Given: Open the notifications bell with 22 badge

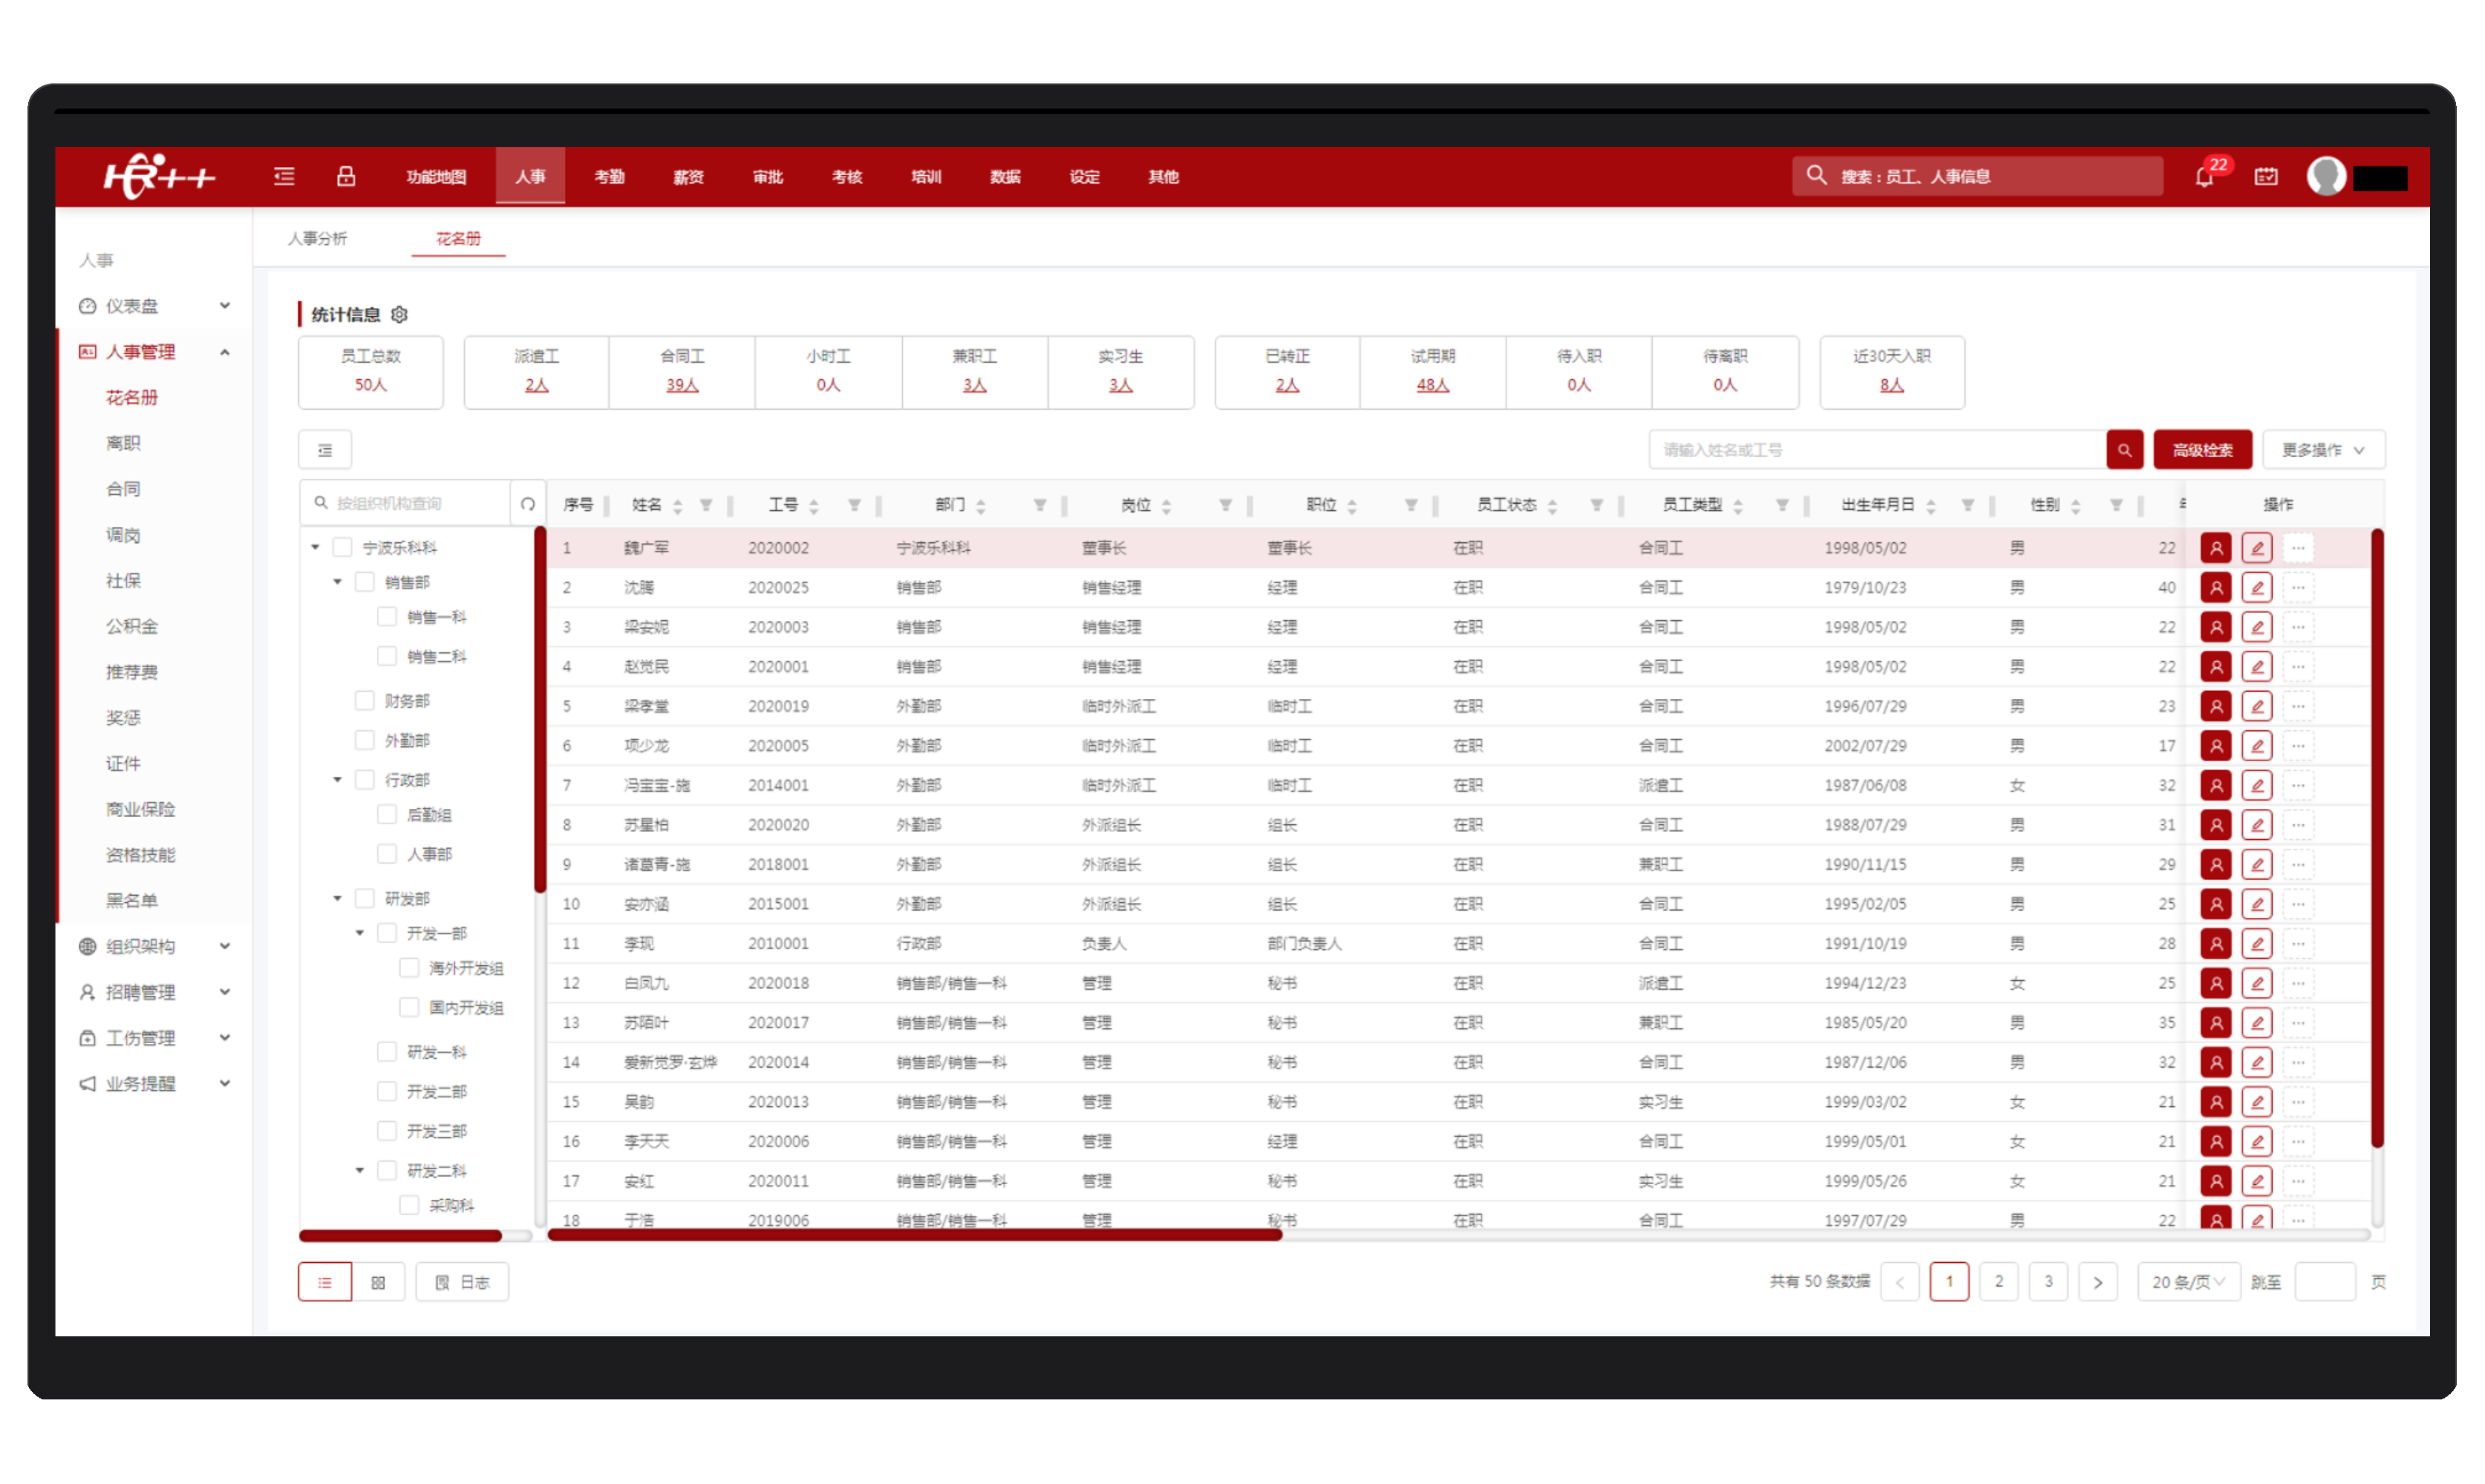Looking at the screenshot, I should 2204,177.
